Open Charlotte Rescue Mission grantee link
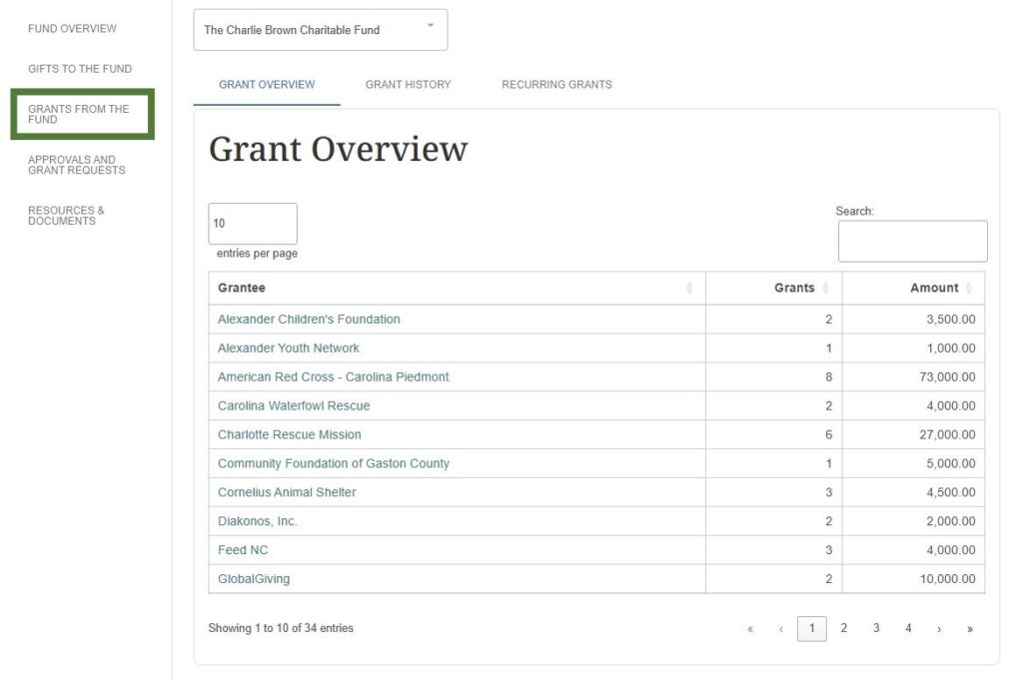1023x681 pixels. [x=289, y=434]
